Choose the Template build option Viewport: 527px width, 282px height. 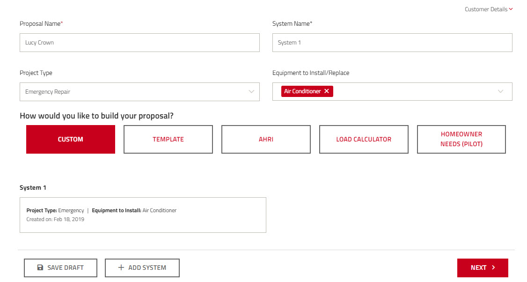168,139
